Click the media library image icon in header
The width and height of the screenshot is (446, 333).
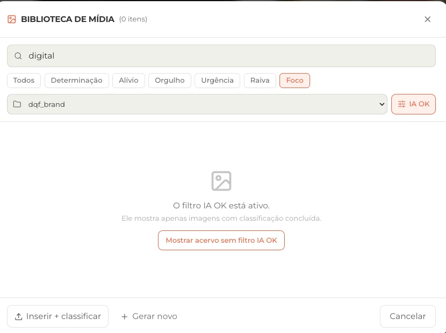click(x=12, y=19)
